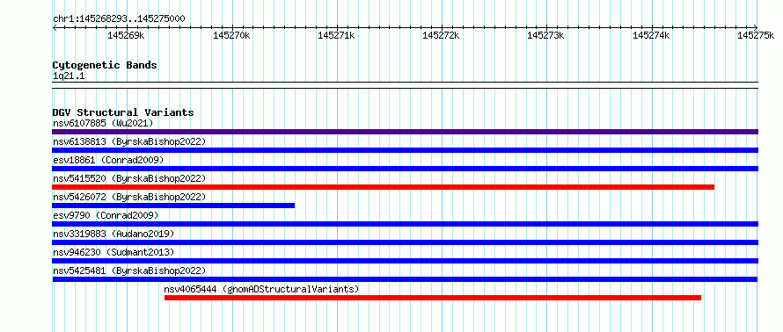Click ruler position 145273k

click(x=546, y=35)
